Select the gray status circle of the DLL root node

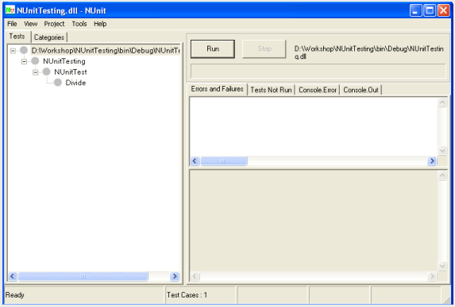click(x=24, y=50)
